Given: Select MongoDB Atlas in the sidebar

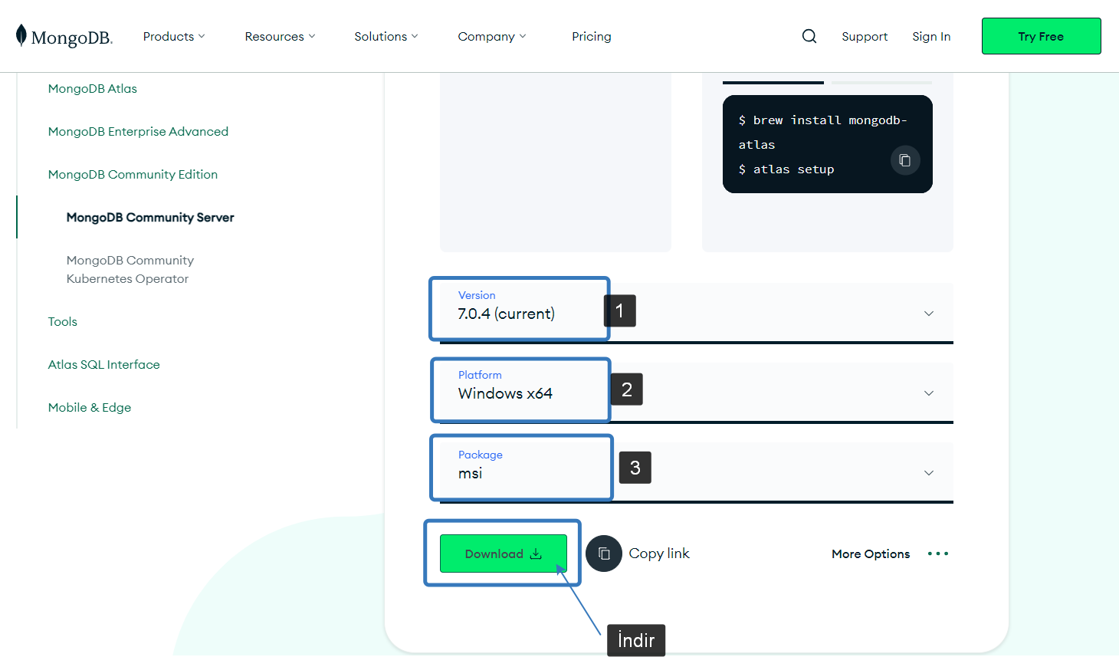Looking at the screenshot, I should coord(93,89).
